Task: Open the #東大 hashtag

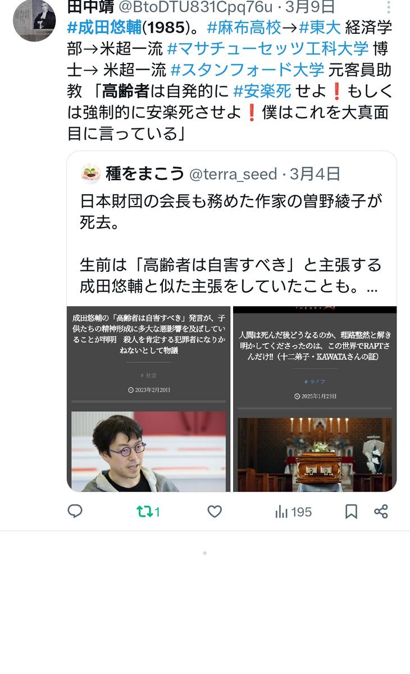Action: [x=320, y=28]
